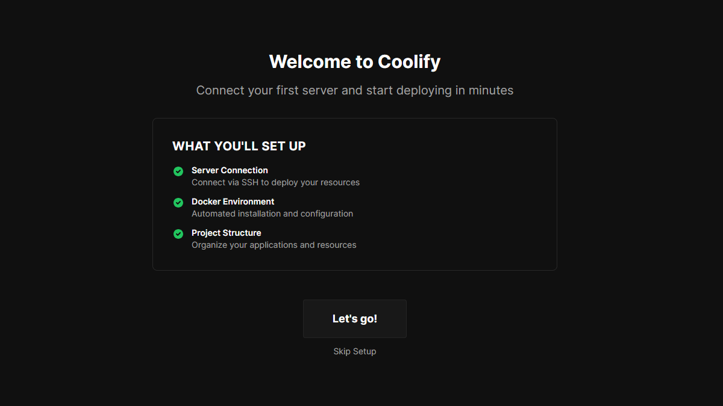This screenshot has width=723, height=406.
Task: Click green check icon beside Server Connection
Action: [x=178, y=171]
